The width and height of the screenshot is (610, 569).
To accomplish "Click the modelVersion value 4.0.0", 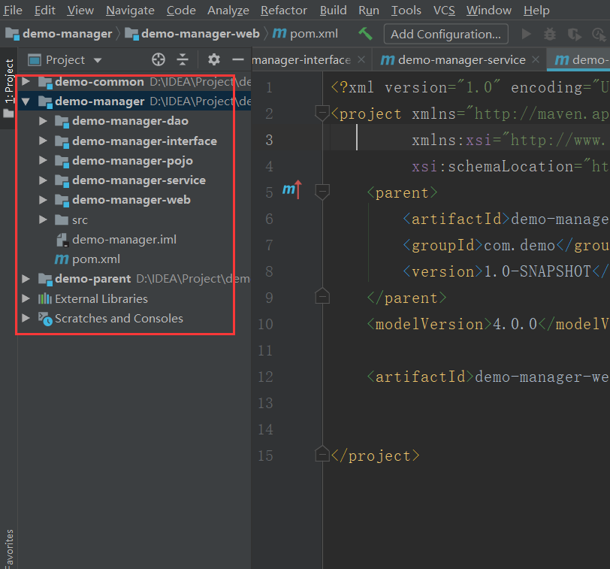I will tap(515, 324).
